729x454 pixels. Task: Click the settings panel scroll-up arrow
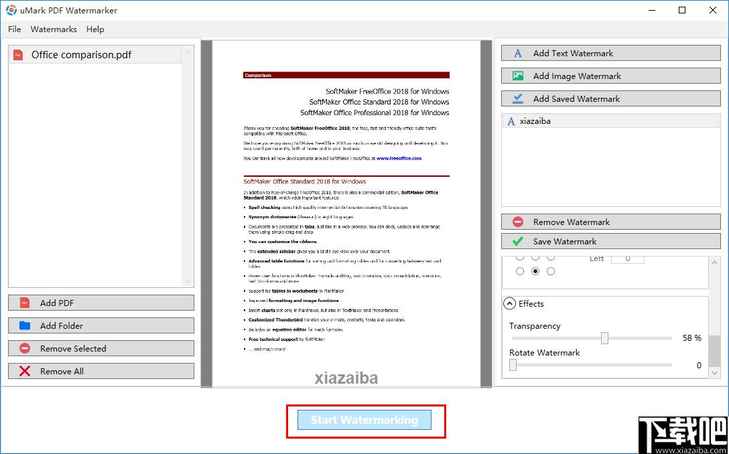pos(715,262)
